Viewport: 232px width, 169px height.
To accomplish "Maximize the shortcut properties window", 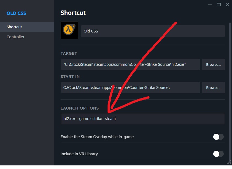I will point(219,4).
